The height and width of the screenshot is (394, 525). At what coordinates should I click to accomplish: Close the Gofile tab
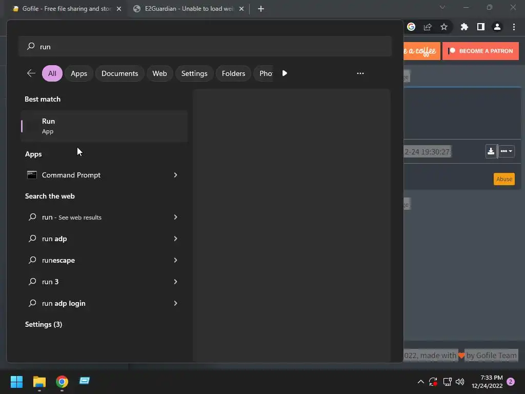[x=119, y=9]
